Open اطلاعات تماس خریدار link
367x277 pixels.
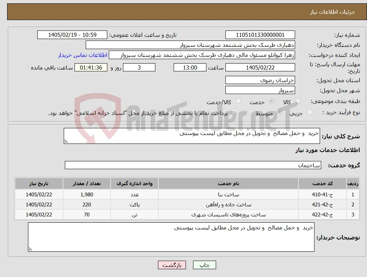(x=83, y=55)
